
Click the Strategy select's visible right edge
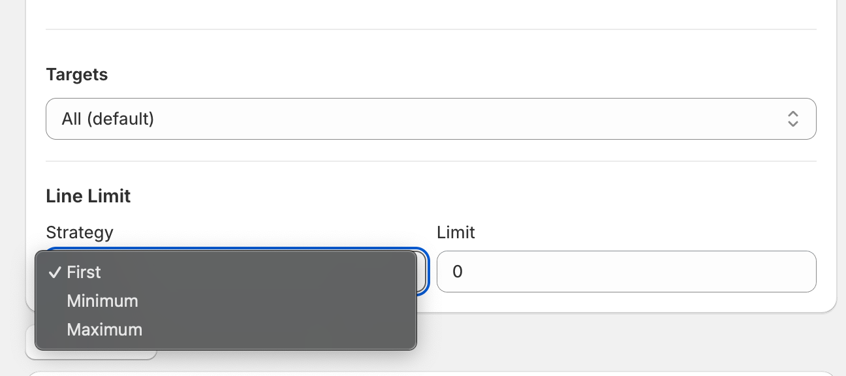(423, 272)
